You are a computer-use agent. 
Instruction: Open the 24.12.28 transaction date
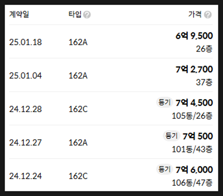pos(25,109)
